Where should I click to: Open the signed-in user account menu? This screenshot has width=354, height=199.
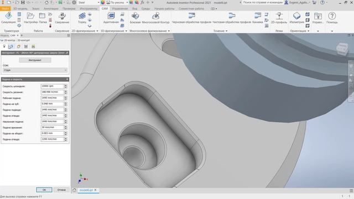click(x=297, y=2)
